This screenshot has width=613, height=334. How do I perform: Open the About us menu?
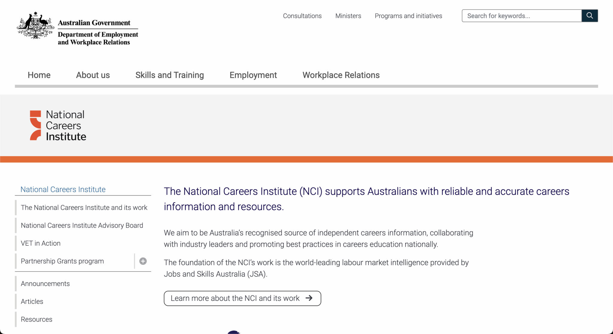pyautogui.click(x=93, y=75)
